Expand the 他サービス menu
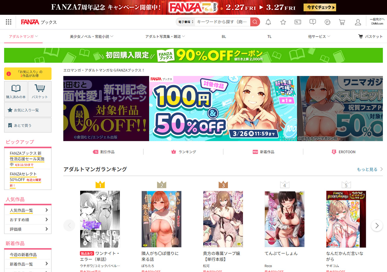The height and width of the screenshot is (272, 387). [x=319, y=36]
